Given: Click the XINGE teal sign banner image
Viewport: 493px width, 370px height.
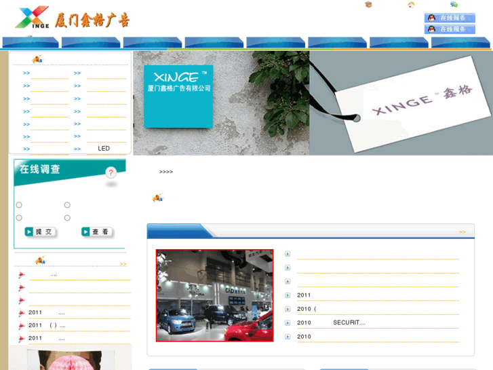Looking at the screenshot, I should (x=221, y=103).
